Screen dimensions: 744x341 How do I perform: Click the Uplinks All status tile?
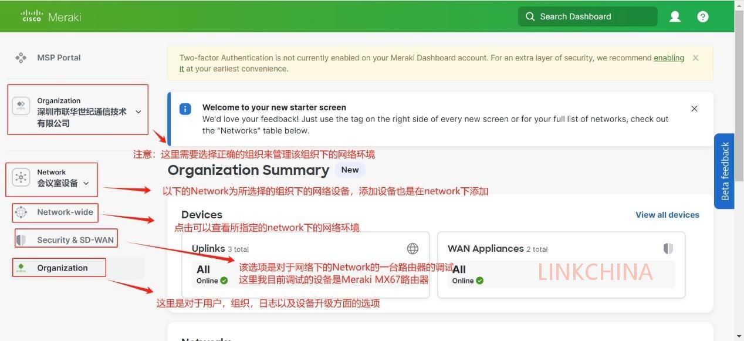(x=306, y=274)
